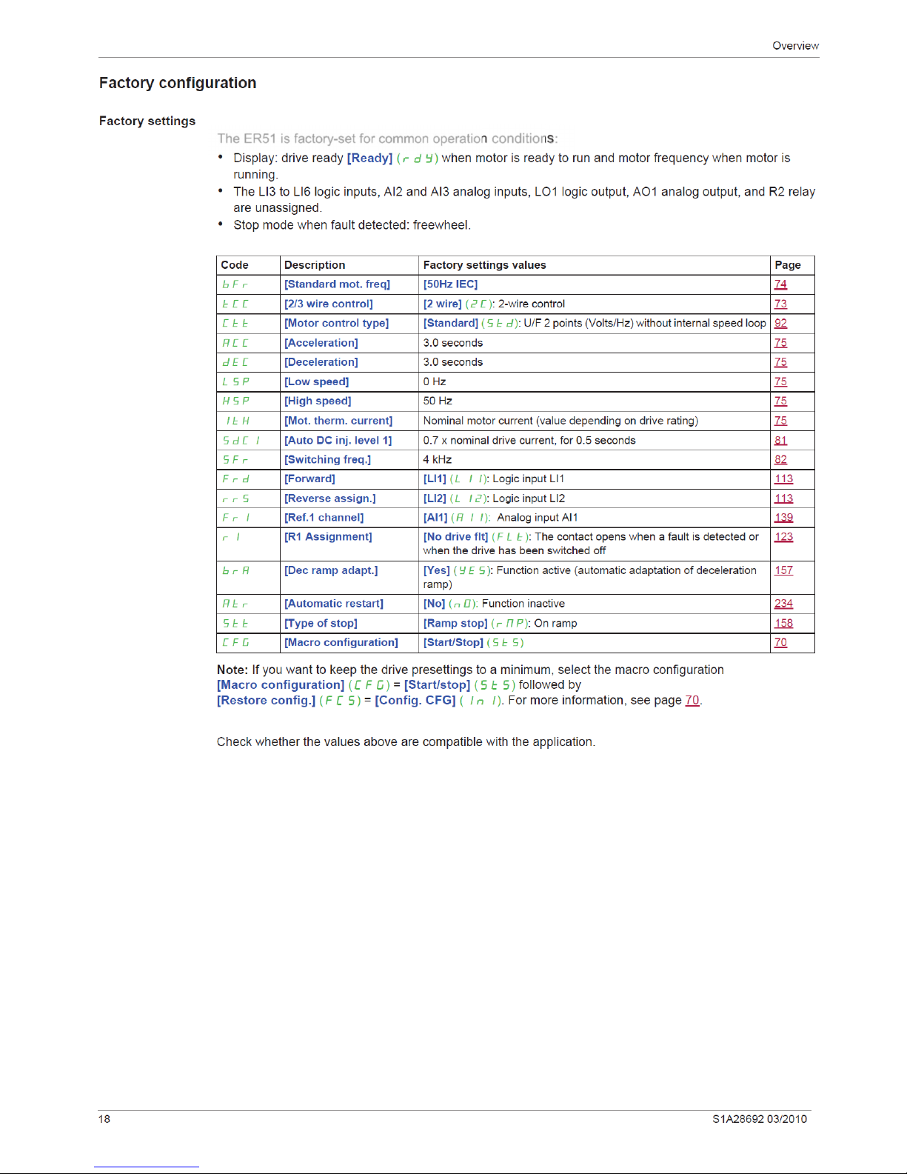Viewport: 907px width, 1174px height.
Task: Follow the page 70 link in the Note paragraph
Action: (x=692, y=700)
